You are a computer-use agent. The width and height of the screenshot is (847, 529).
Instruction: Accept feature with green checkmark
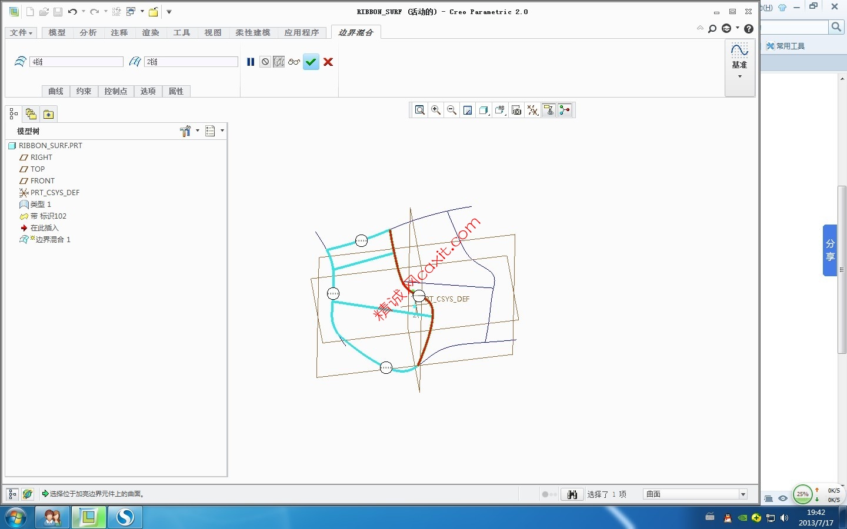pyautogui.click(x=311, y=62)
